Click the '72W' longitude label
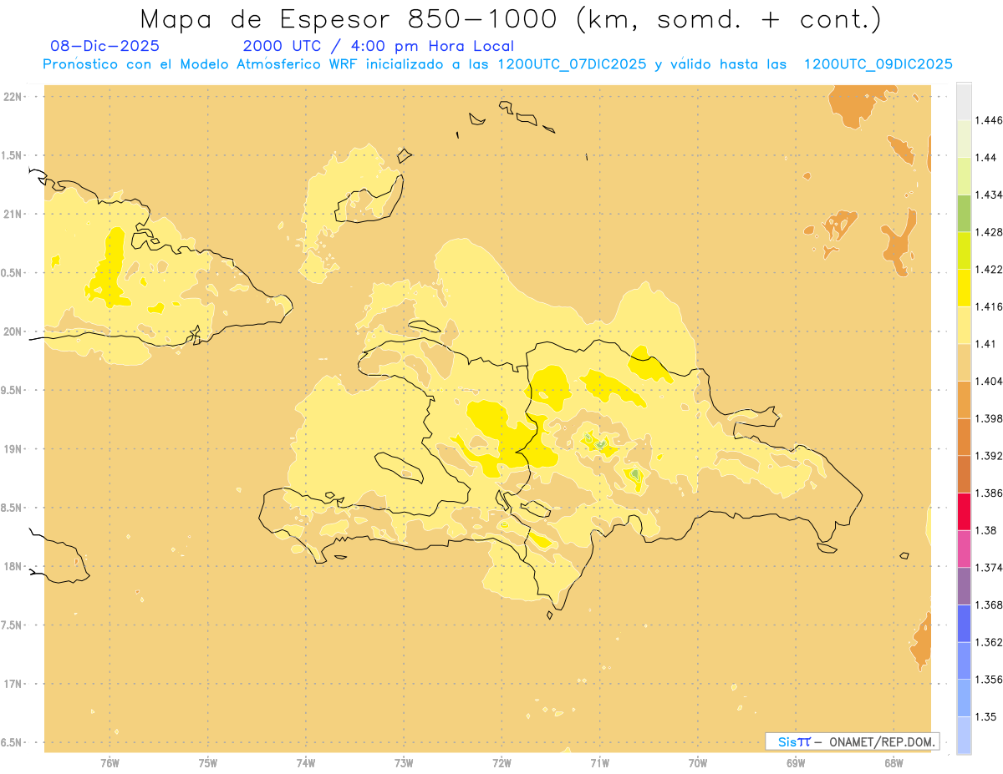The image size is (1003, 774). (501, 763)
